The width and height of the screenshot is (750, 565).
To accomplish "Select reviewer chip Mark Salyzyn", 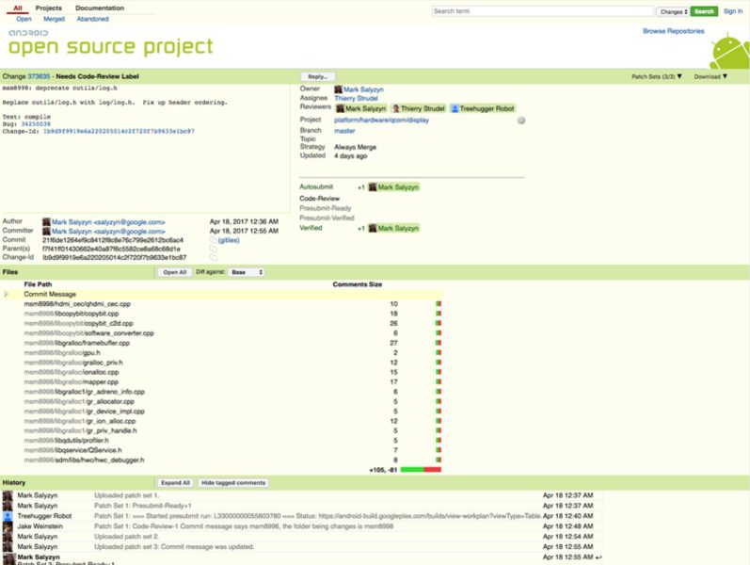I will (x=361, y=108).
